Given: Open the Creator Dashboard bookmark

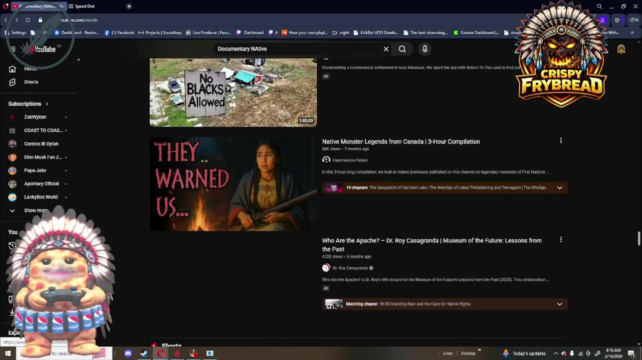Looking at the screenshot, I should click(476, 32).
